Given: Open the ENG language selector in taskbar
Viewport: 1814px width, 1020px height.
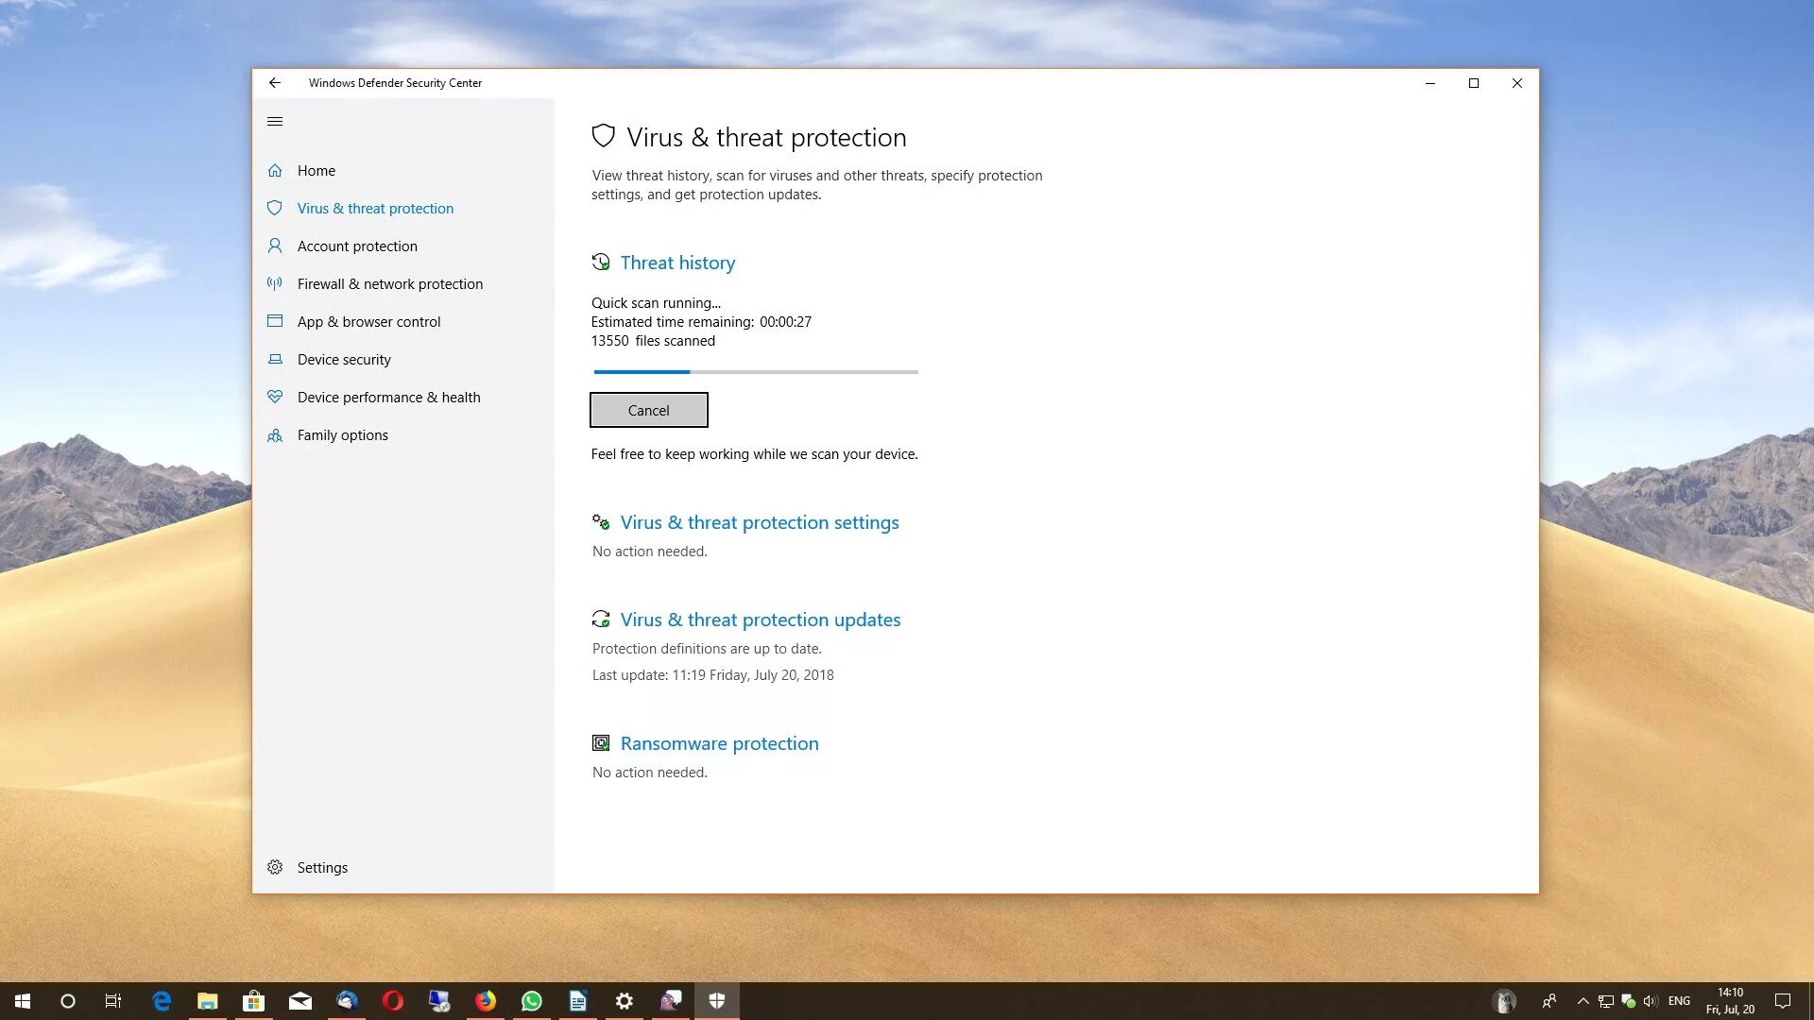Looking at the screenshot, I should point(1679,1001).
